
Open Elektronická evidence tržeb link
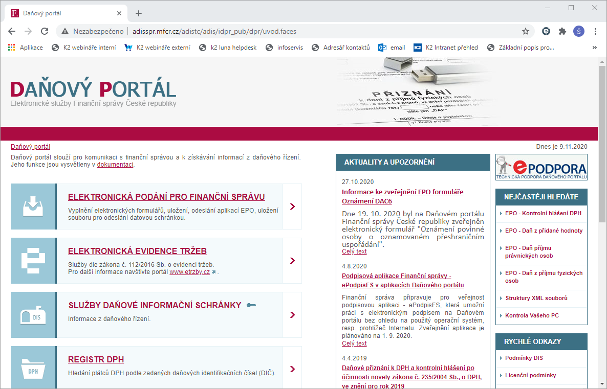point(138,251)
